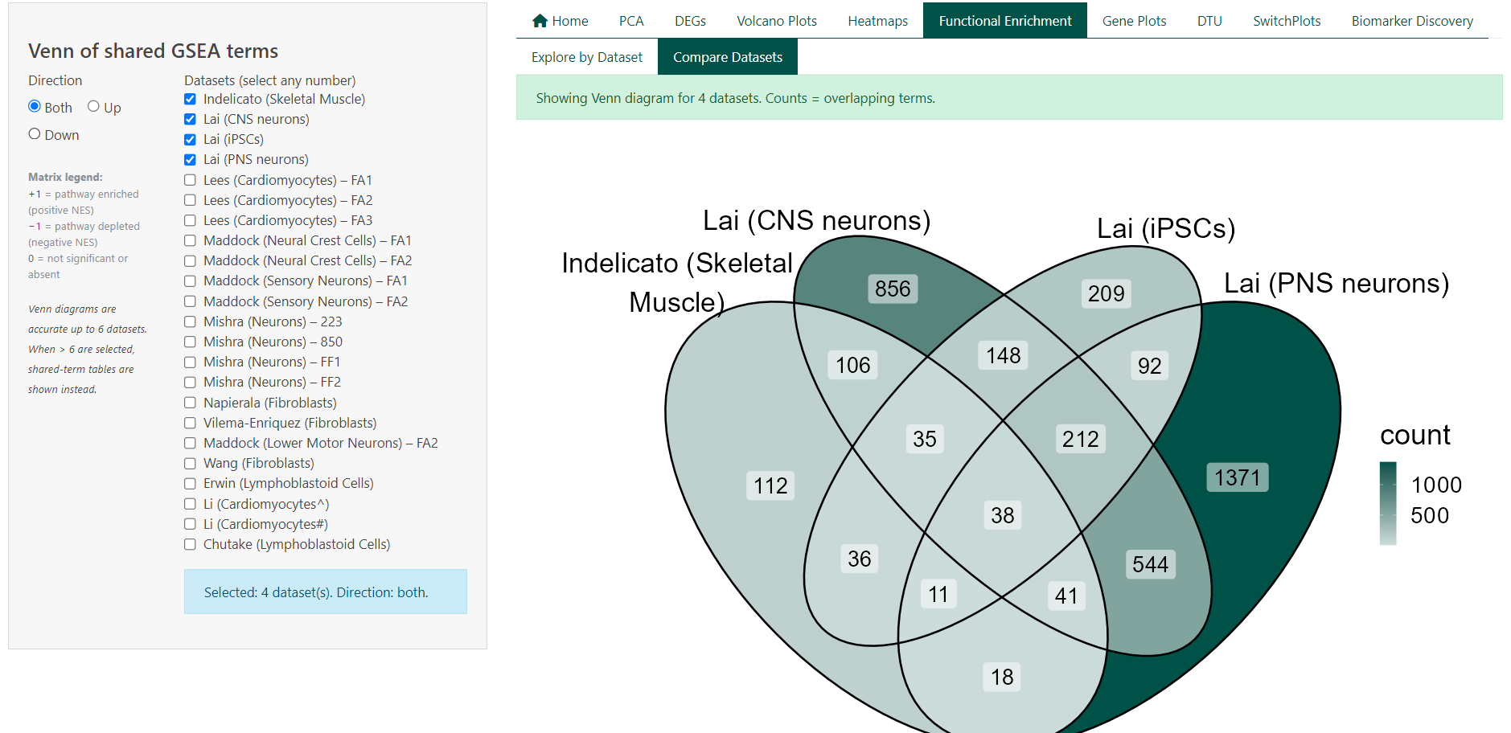Screen dimensions: 1511x733
Task: Select the Up direction radio button
Action: pos(93,107)
